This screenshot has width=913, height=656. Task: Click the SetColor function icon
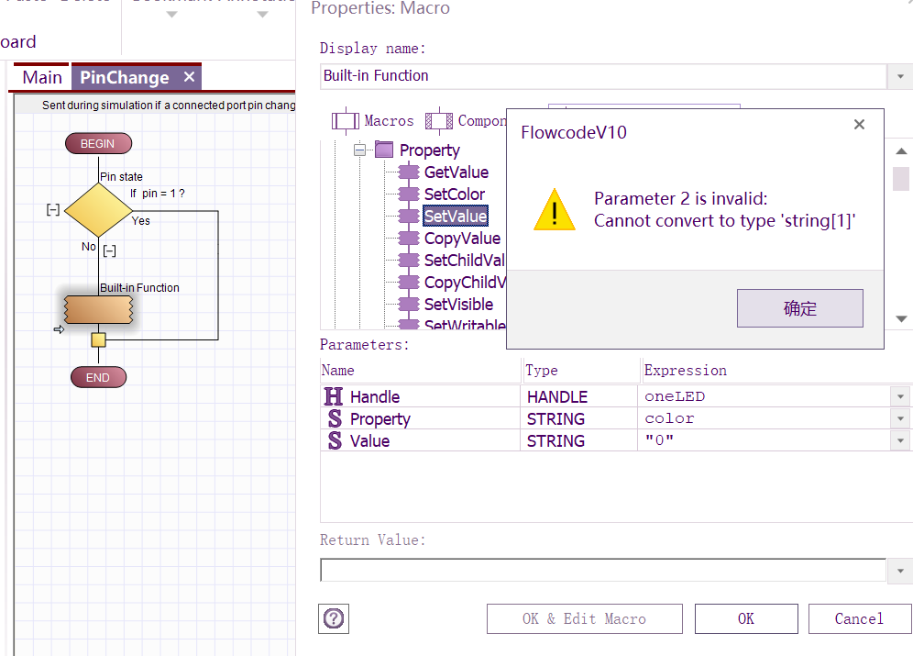pos(409,194)
